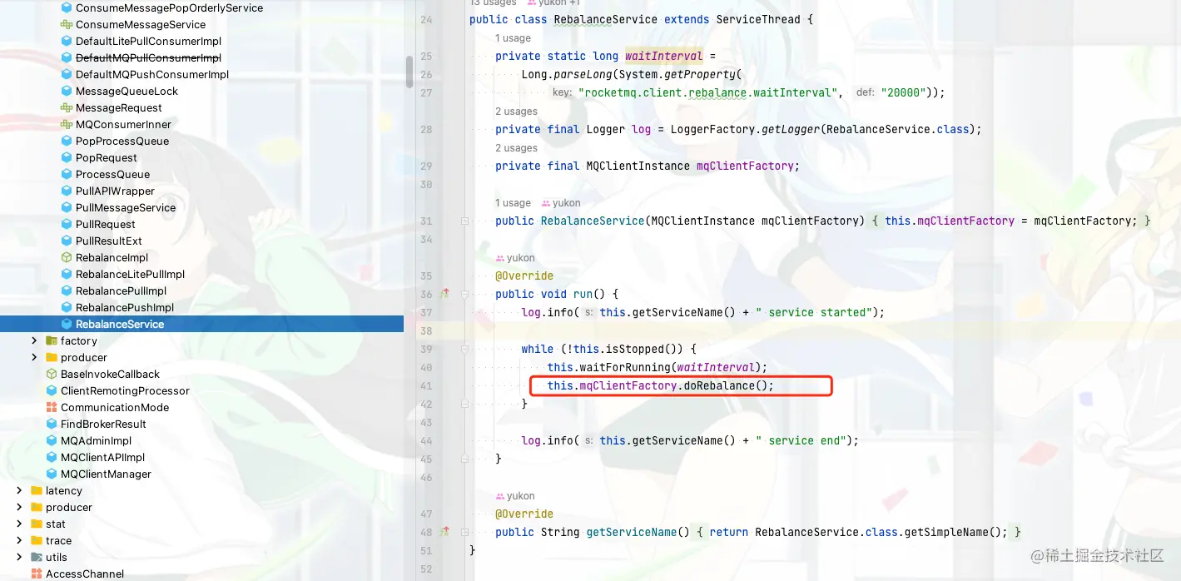Viewport: 1181px width, 581px height.
Task: Expand the stat folder
Action: pyautogui.click(x=19, y=524)
